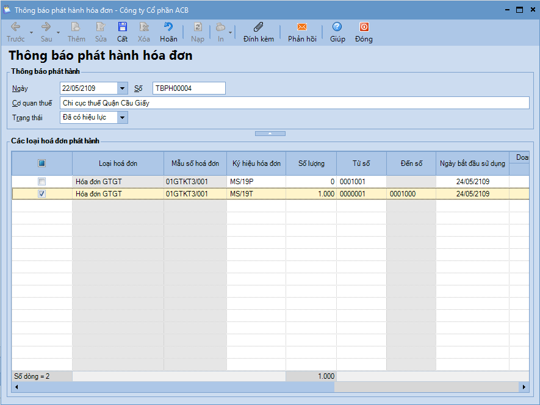The image size is (540, 405).
Task: Click the Cơ quan thuế text field
Action: tap(294, 103)
